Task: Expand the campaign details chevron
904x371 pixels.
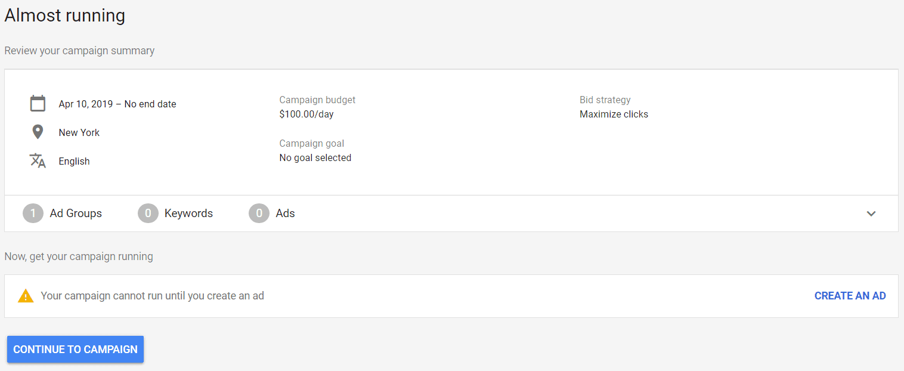Action: [871, 213]
